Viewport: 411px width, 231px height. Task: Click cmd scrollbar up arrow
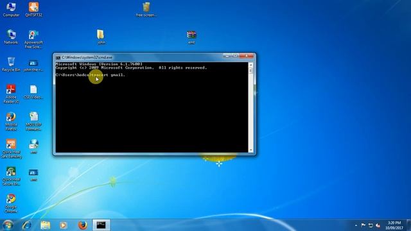(x=251, y=65)
